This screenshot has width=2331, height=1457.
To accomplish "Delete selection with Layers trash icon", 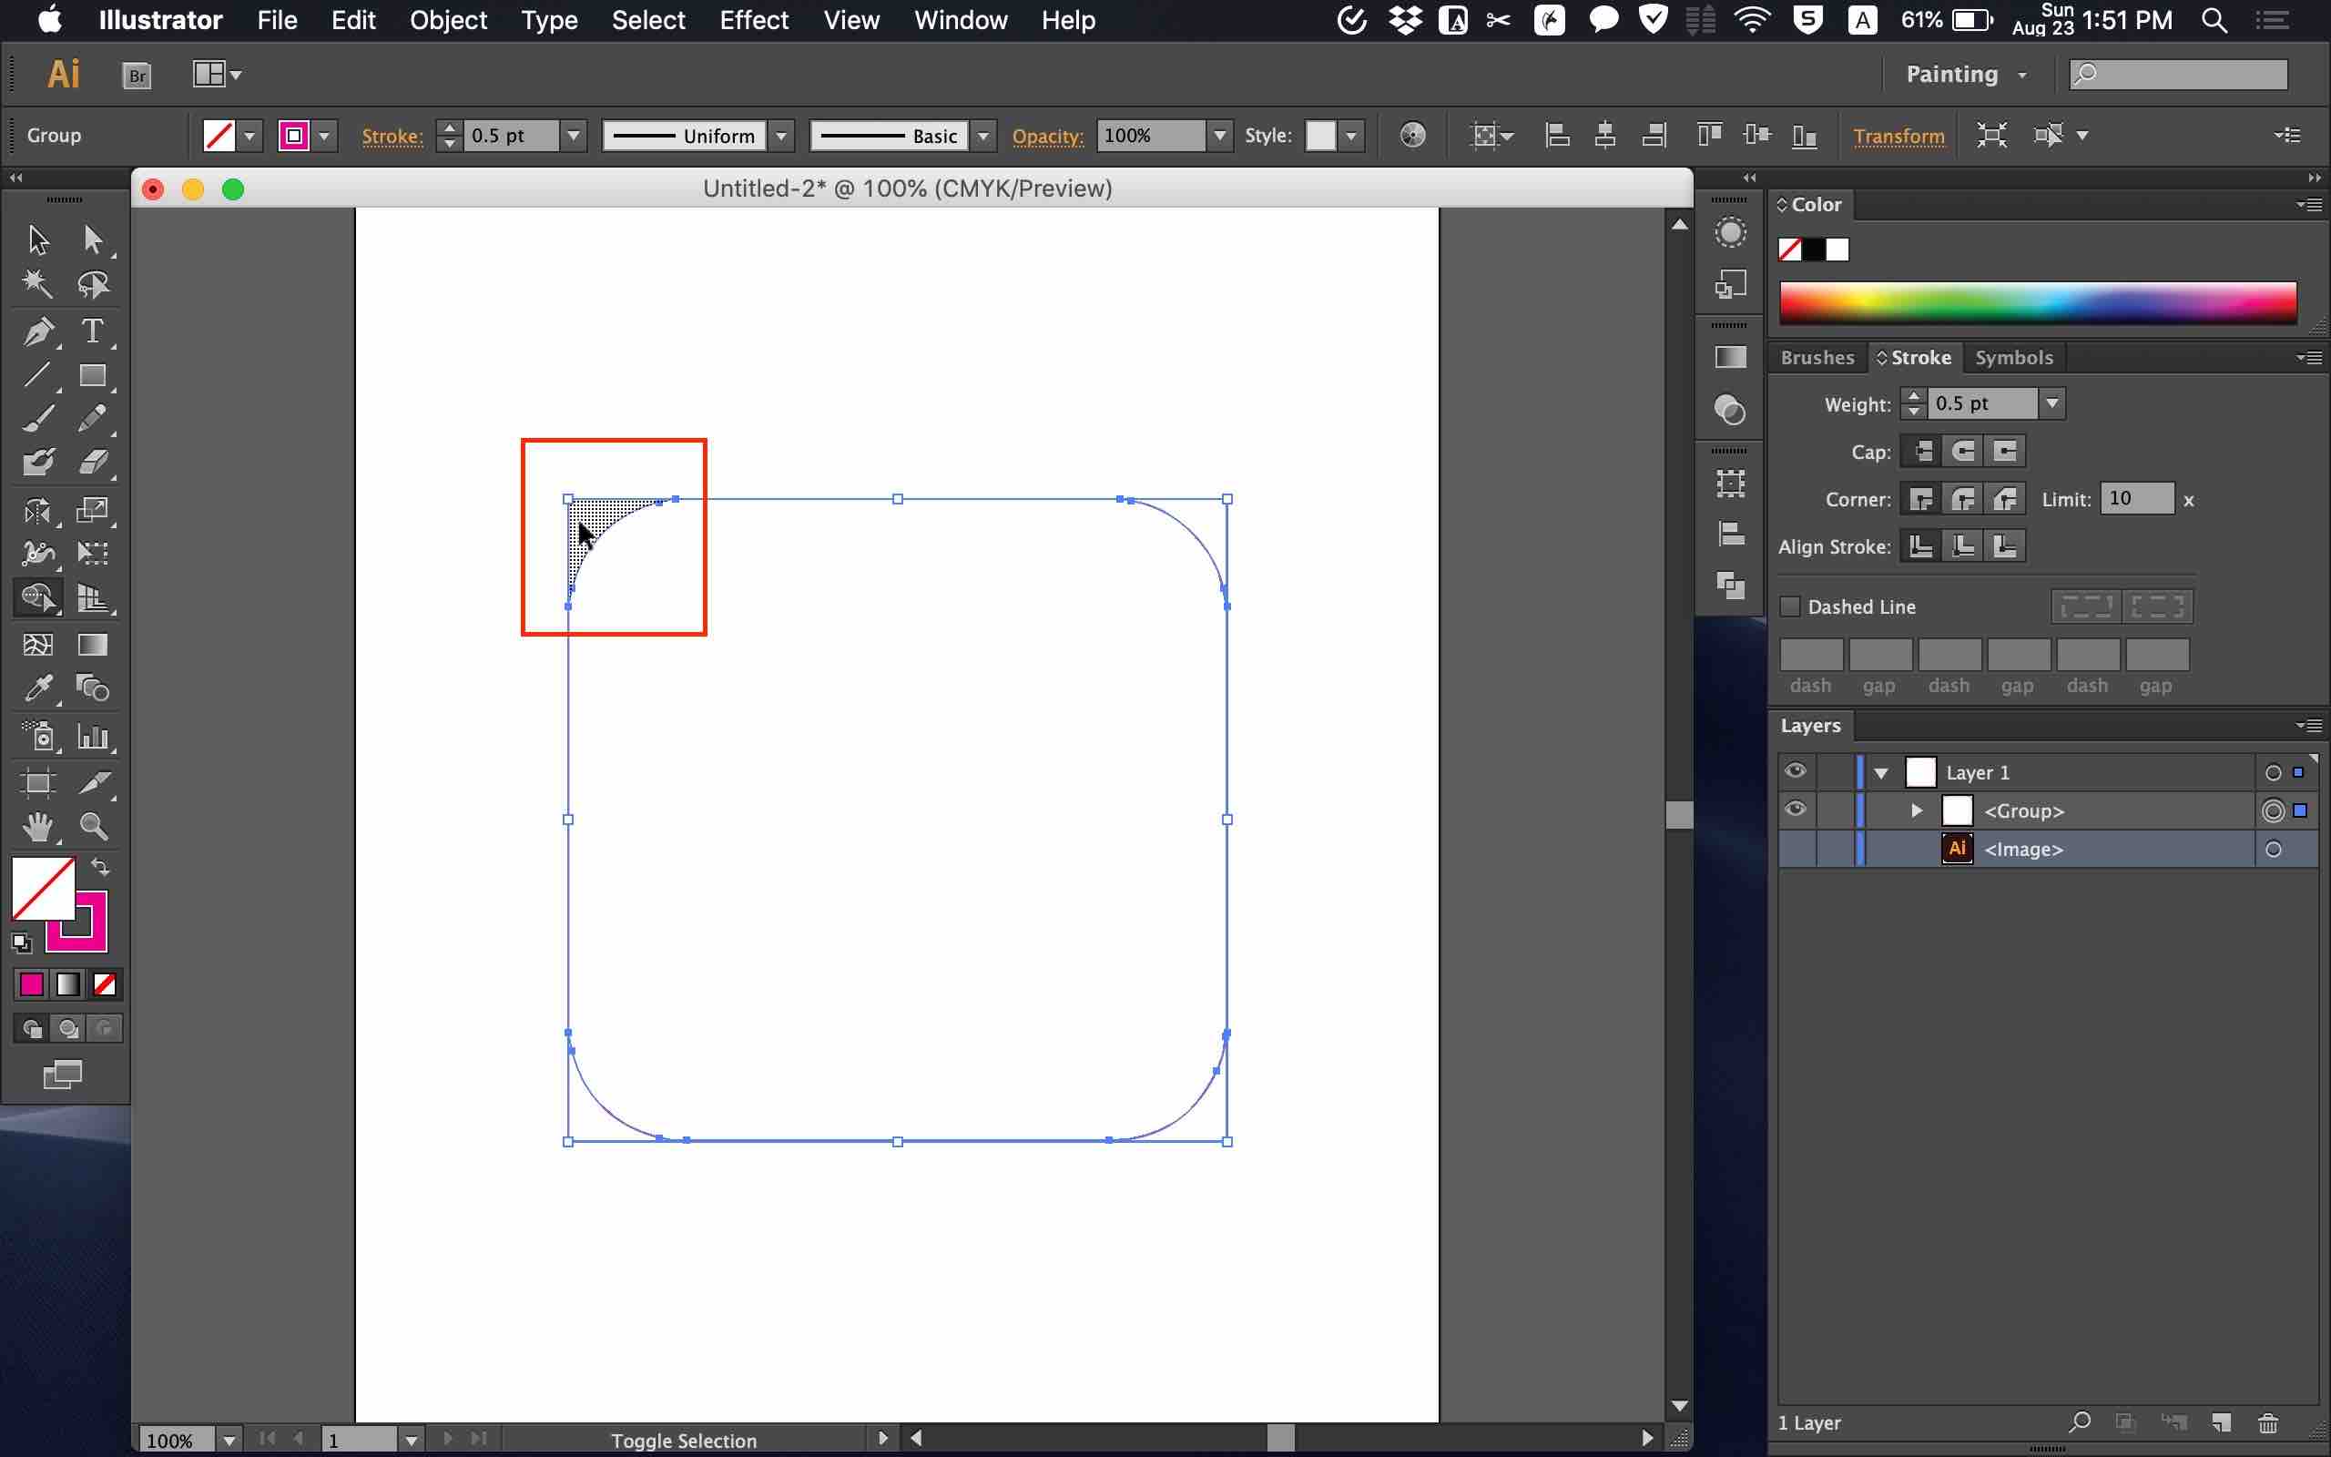I will [x=2268, y=1422].
